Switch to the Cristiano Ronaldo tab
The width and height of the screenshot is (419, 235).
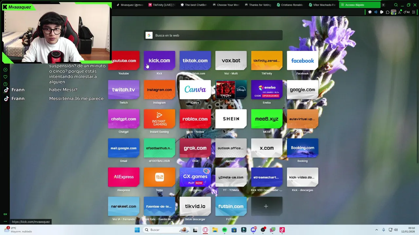point(290,5)
